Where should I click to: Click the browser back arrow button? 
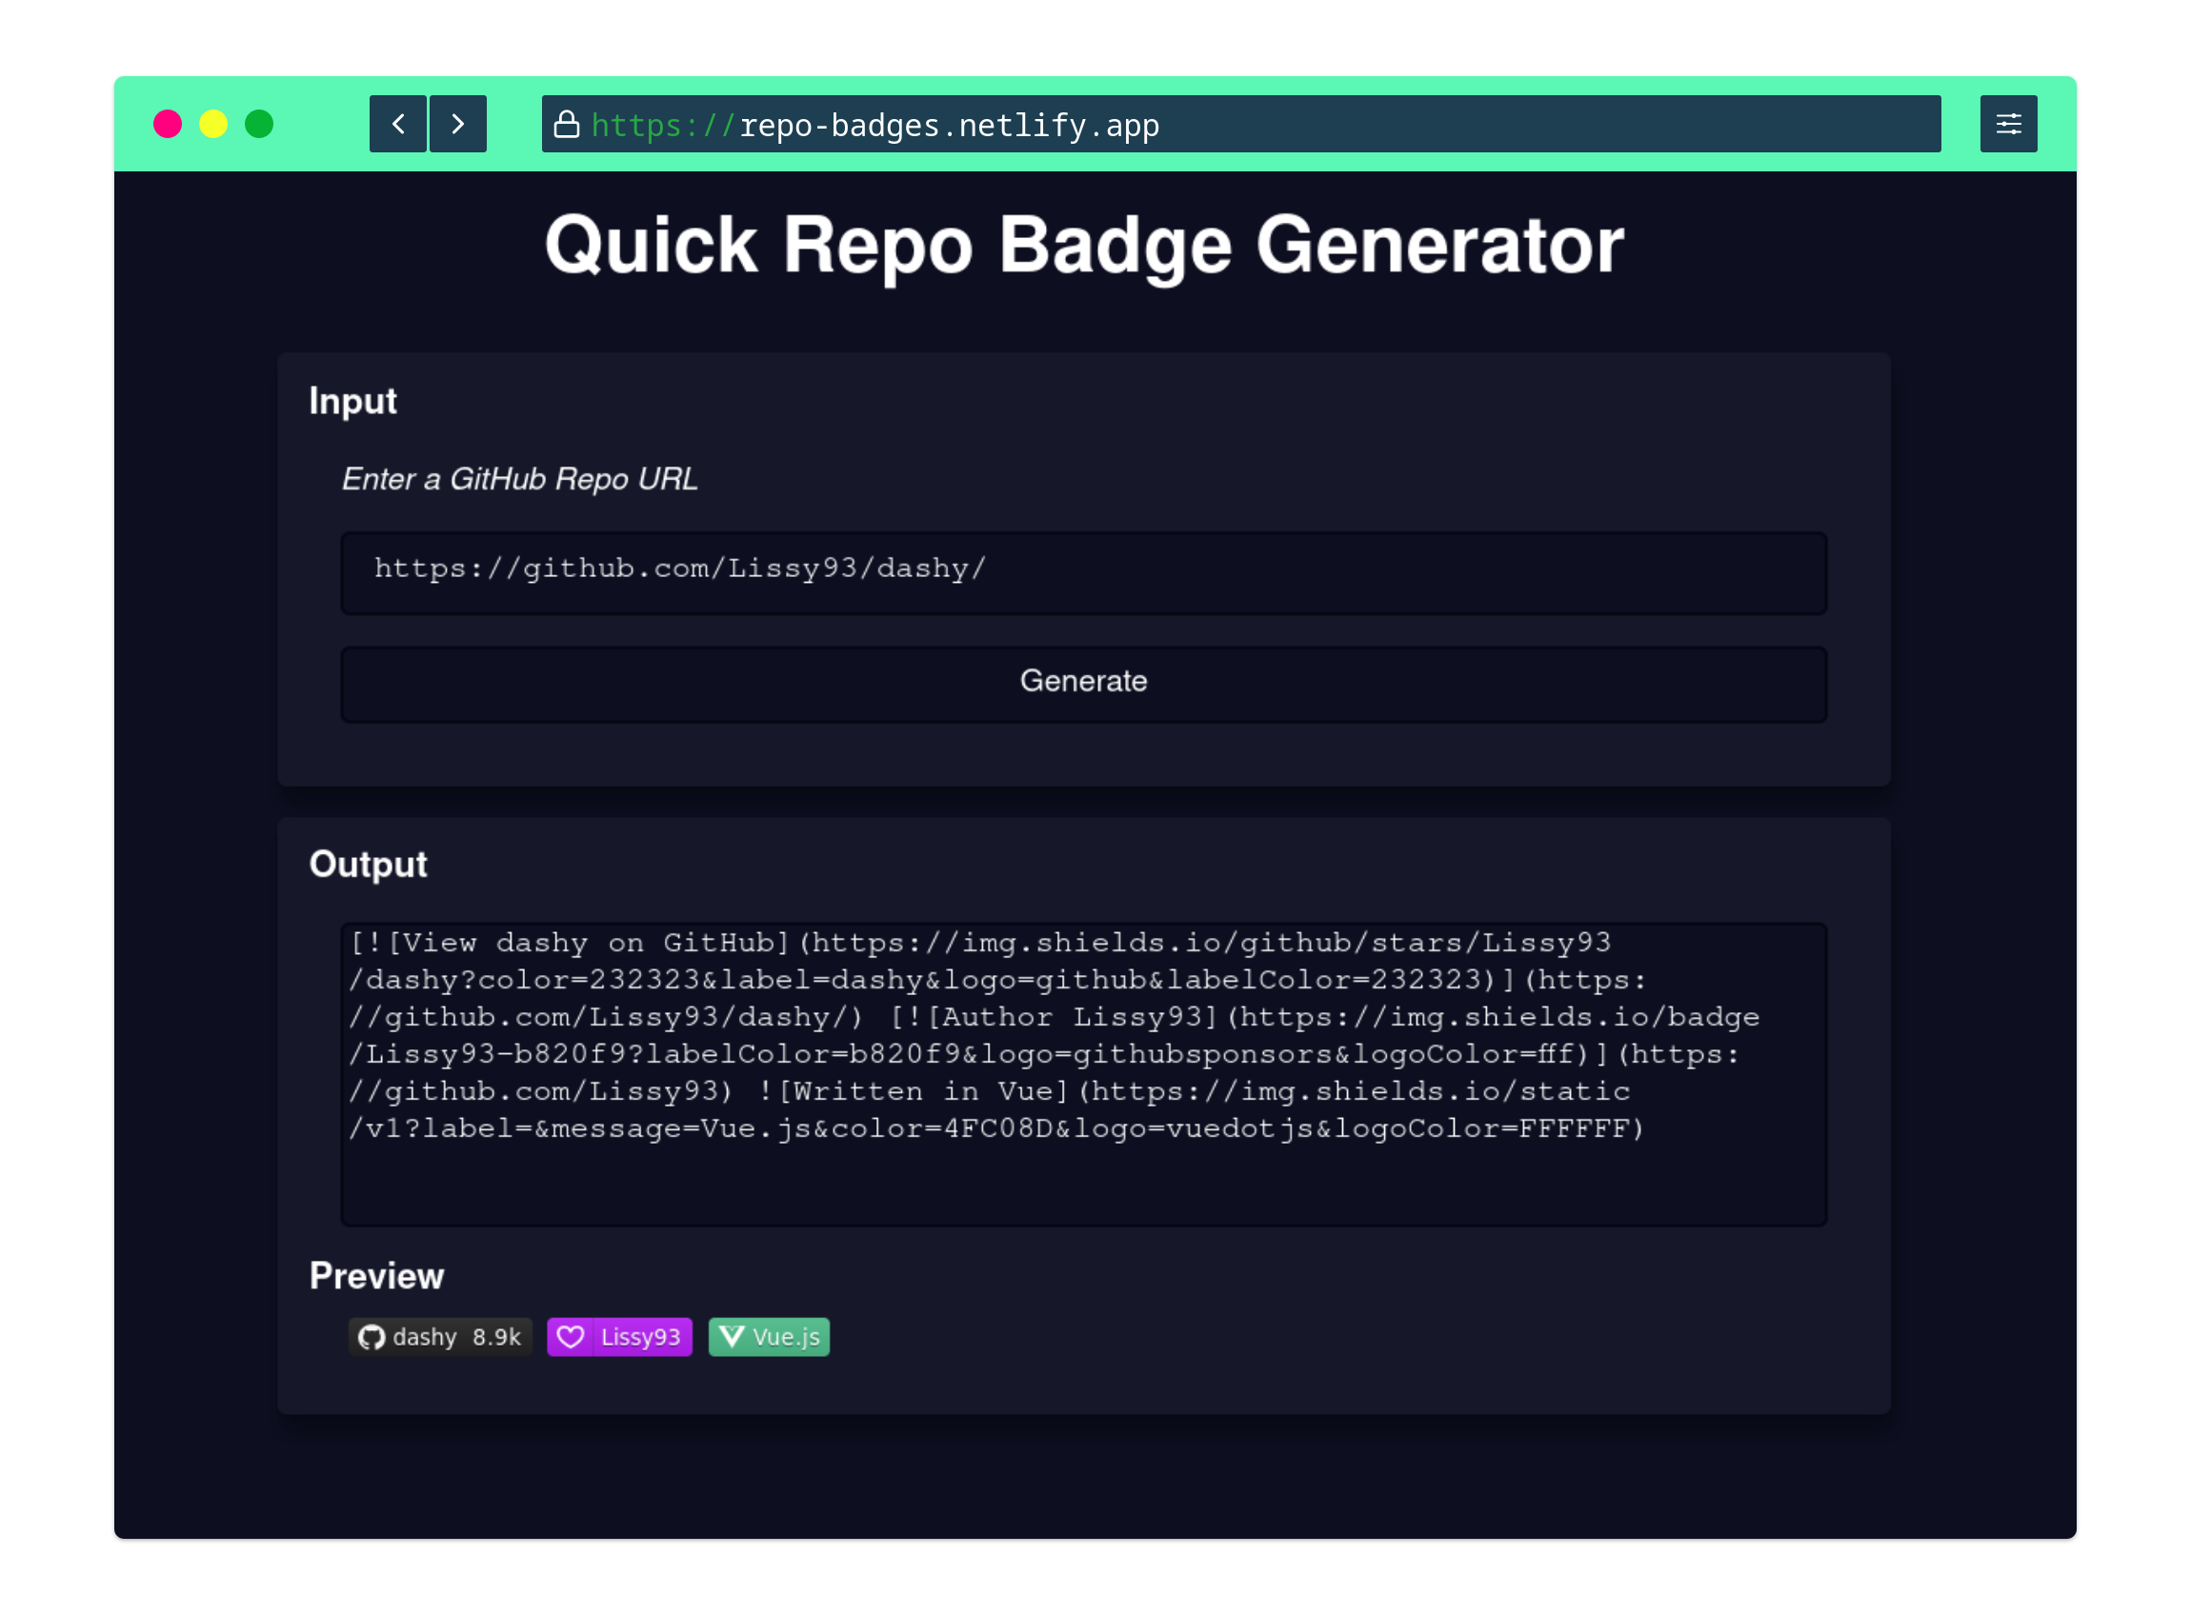397,124
